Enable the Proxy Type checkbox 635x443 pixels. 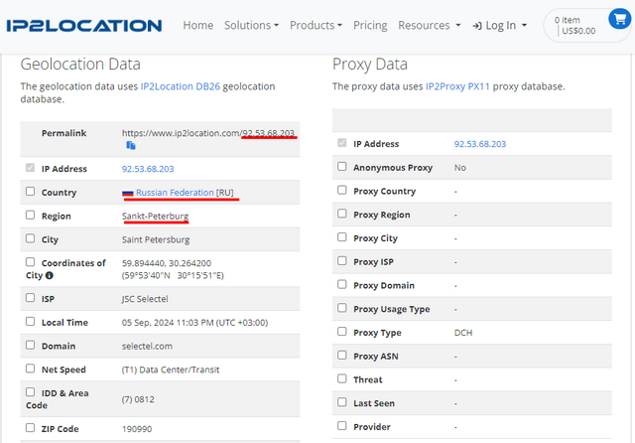click(342, 332)
